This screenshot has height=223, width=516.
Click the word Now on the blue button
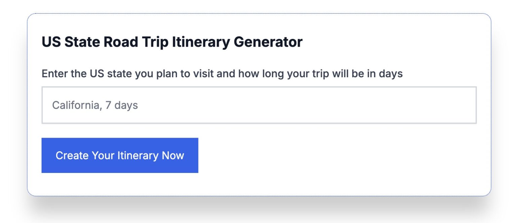[x=173, y=155]
